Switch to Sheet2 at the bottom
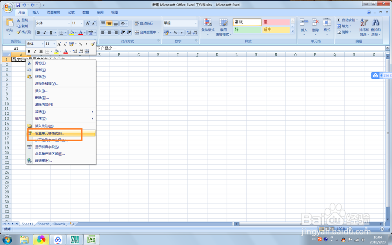 [43, 224]
